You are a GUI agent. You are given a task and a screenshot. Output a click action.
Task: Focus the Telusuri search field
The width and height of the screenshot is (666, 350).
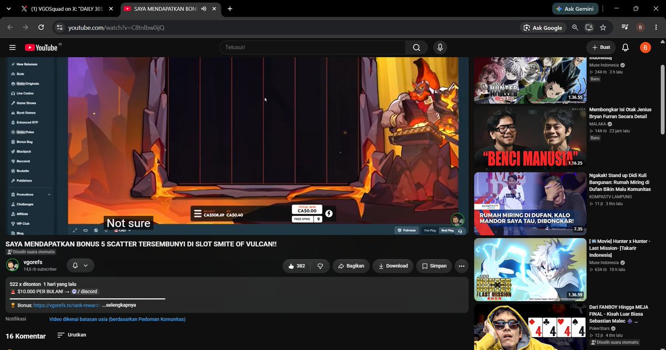312,48
